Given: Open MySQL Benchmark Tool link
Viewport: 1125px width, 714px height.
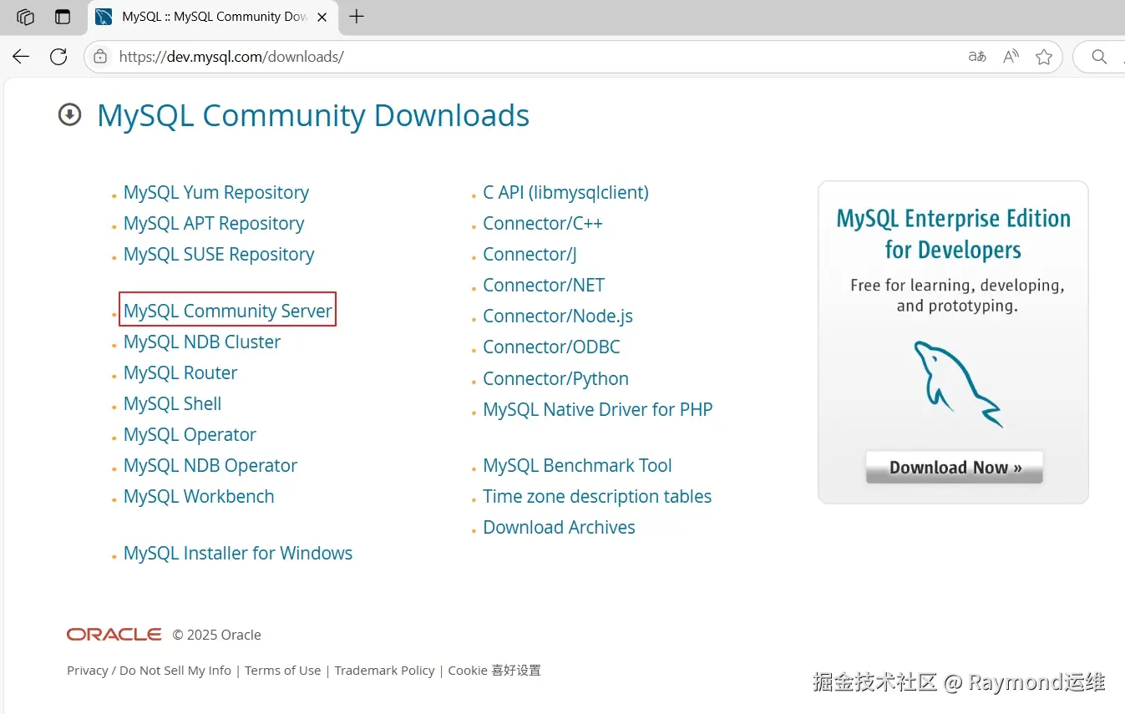Looking at the screenshot, I should [x=577, y=465].
